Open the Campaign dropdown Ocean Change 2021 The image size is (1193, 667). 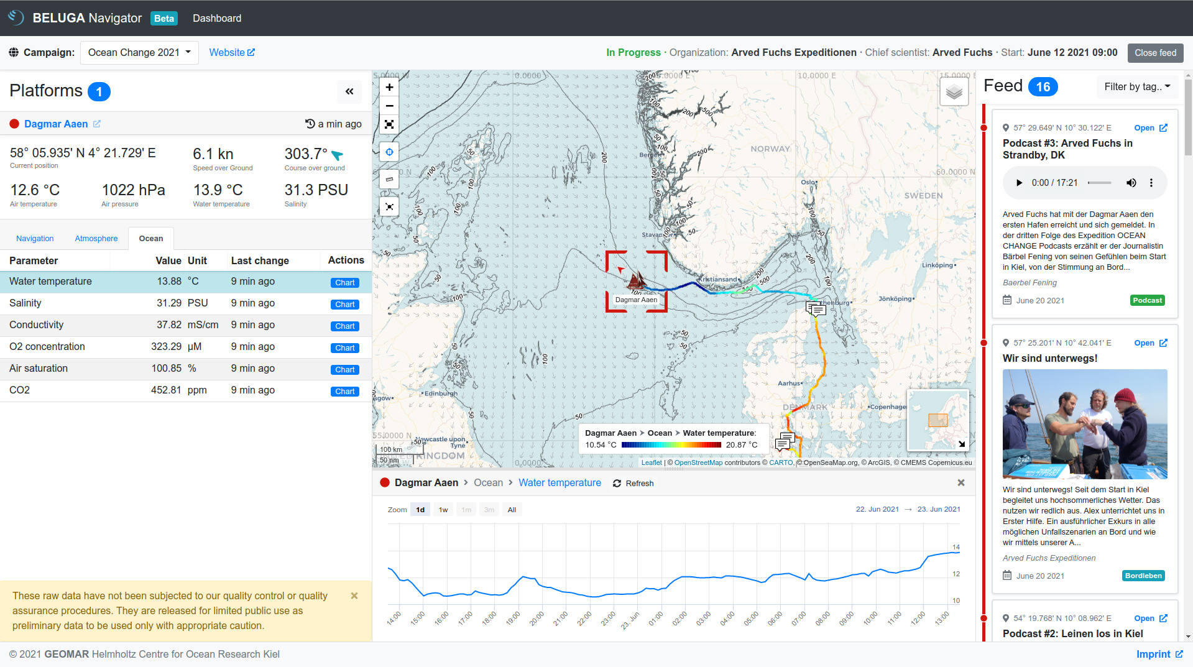click(x=139, y=53)
